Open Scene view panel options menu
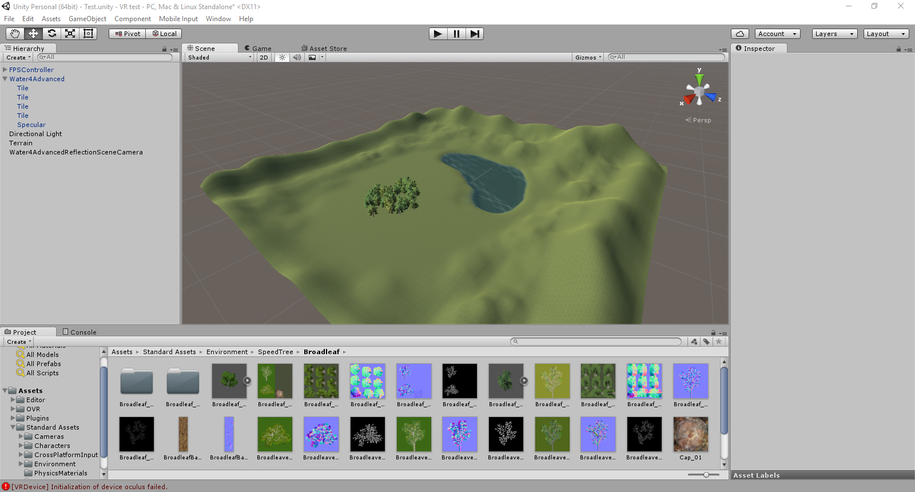Screen dimensions: 915x492 (x=723, y=50)
